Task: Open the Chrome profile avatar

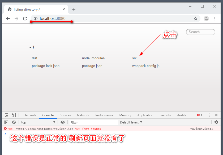Action: [x=206, y=19]
